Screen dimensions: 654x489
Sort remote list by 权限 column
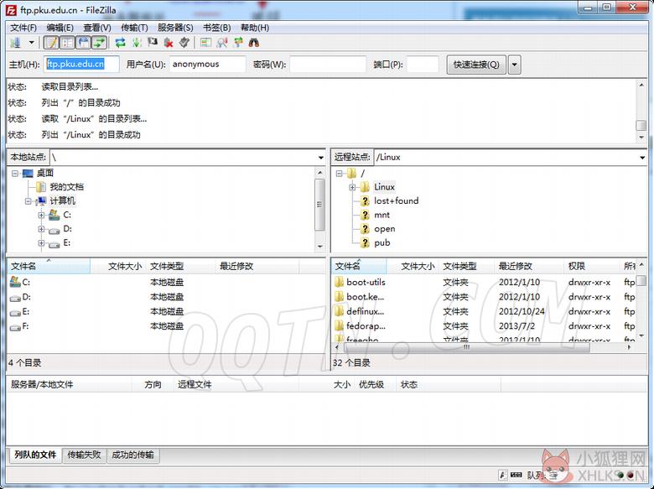pyautogui.click(x=592, y=266)
